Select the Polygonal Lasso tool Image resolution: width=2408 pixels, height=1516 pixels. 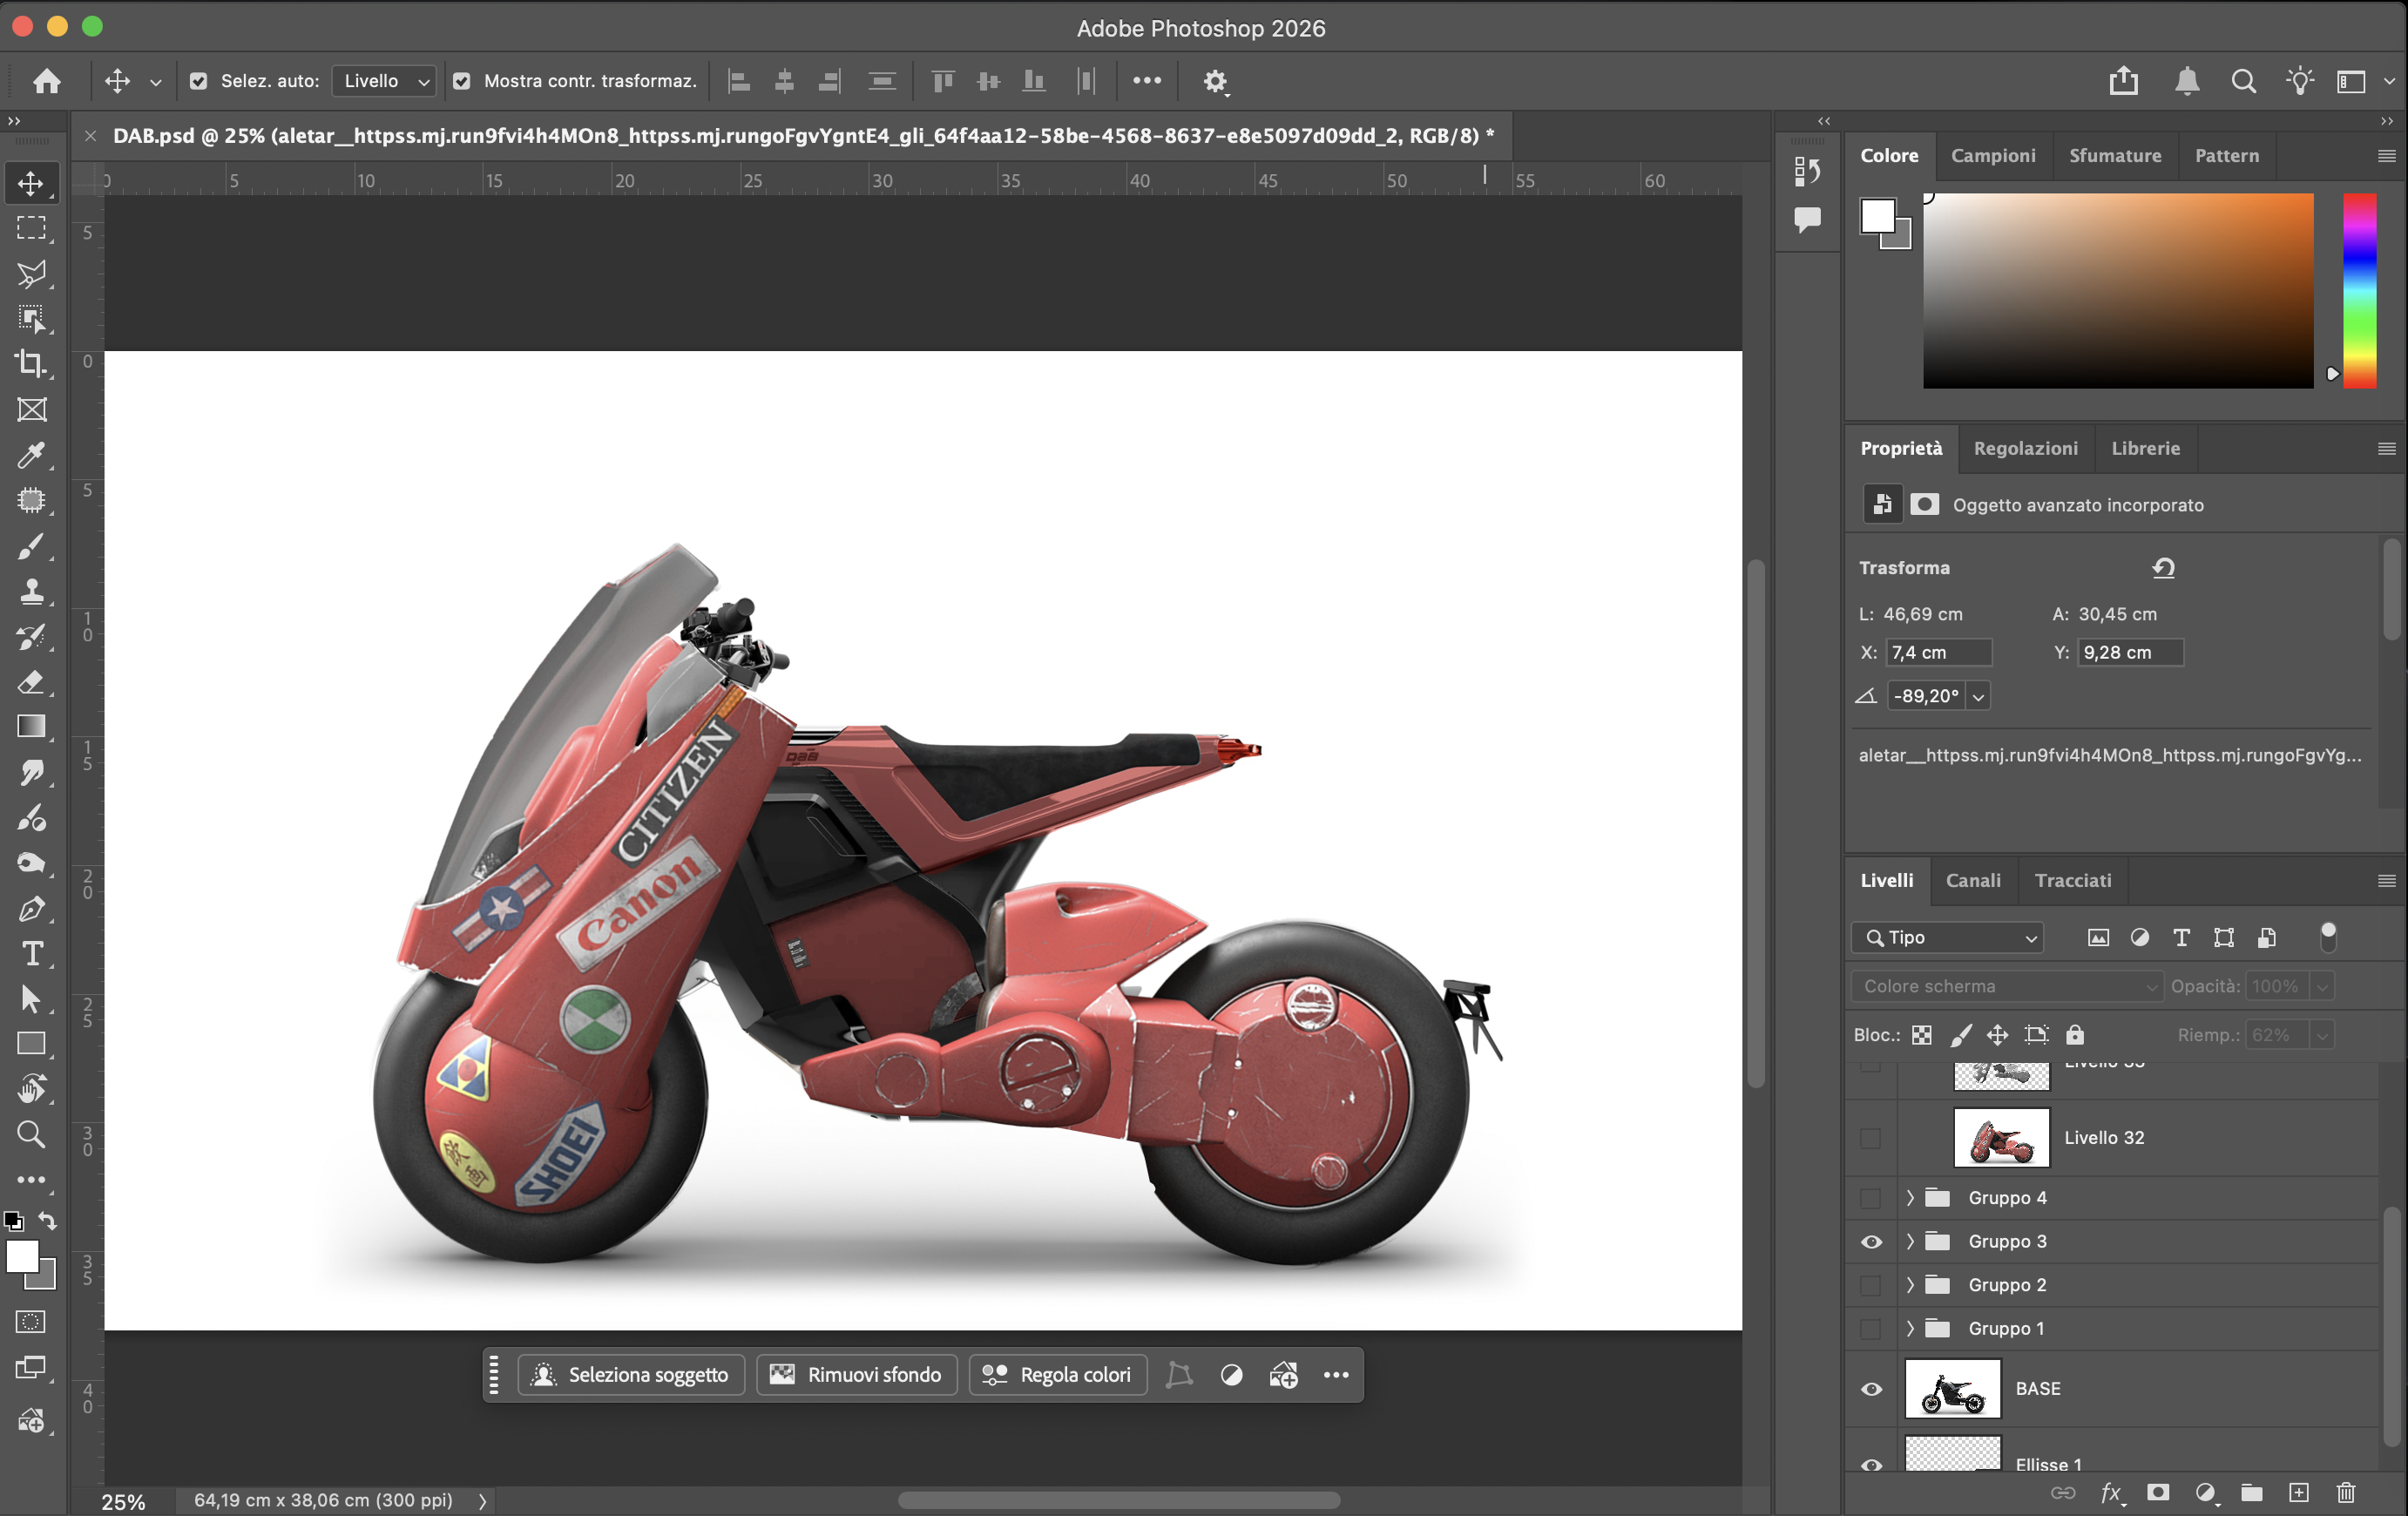[31, 273]
